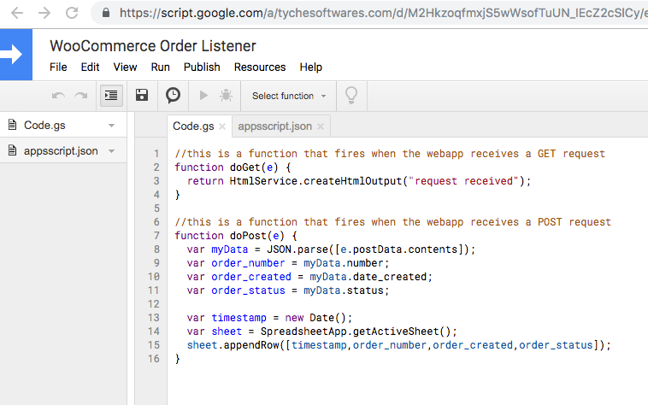Viewport: 648px width, 405px height.
Task: Open the File menu
Action: coord(58,67)
